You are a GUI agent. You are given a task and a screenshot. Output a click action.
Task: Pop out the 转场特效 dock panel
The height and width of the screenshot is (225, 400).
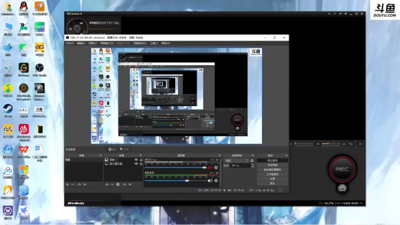tap(253, 155)
